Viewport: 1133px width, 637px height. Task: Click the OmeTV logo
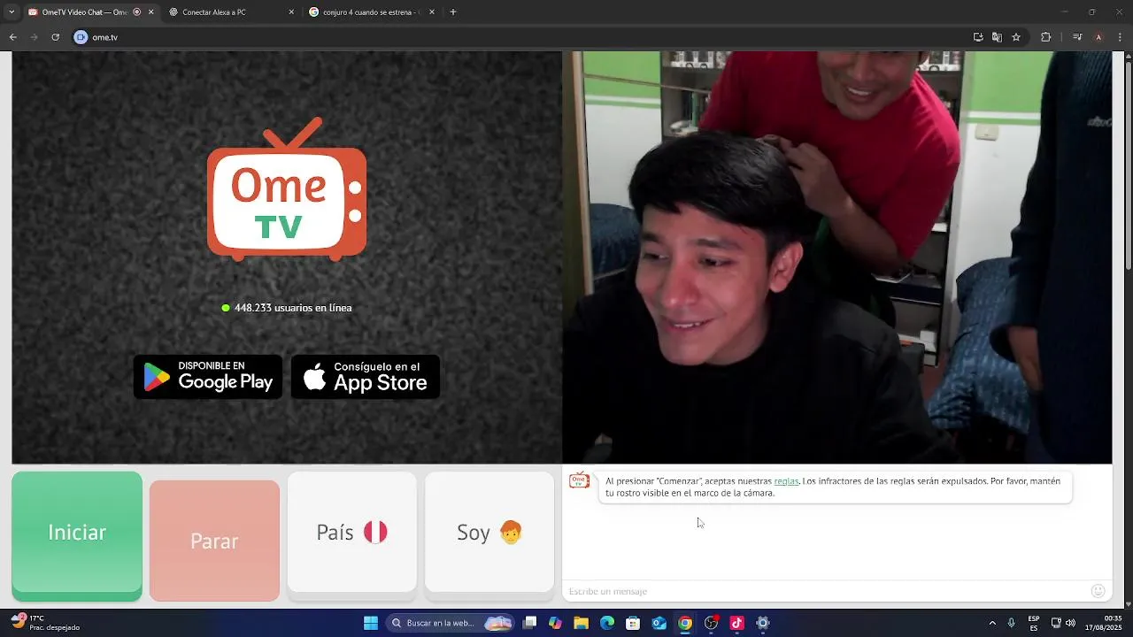(286, 188)
